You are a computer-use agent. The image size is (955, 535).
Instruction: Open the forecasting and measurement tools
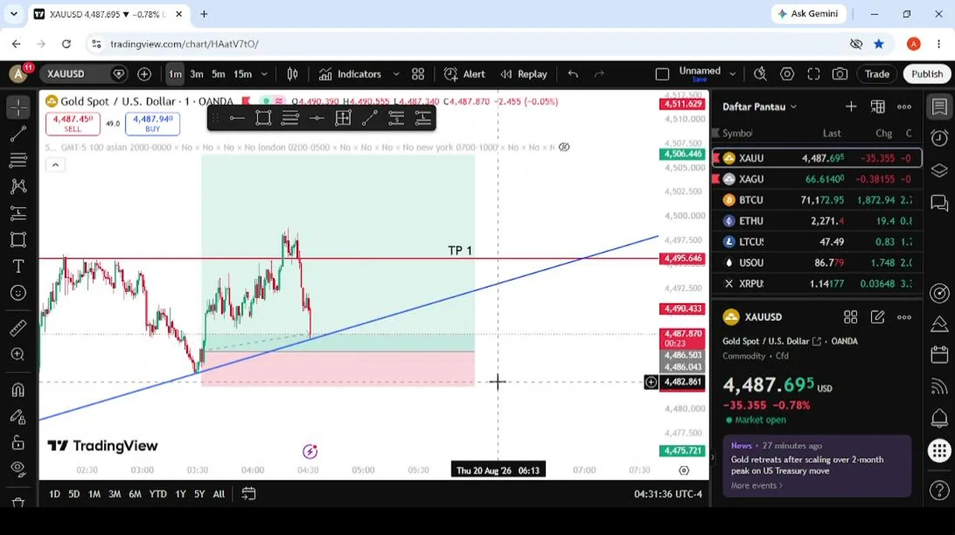click(19, 213)
